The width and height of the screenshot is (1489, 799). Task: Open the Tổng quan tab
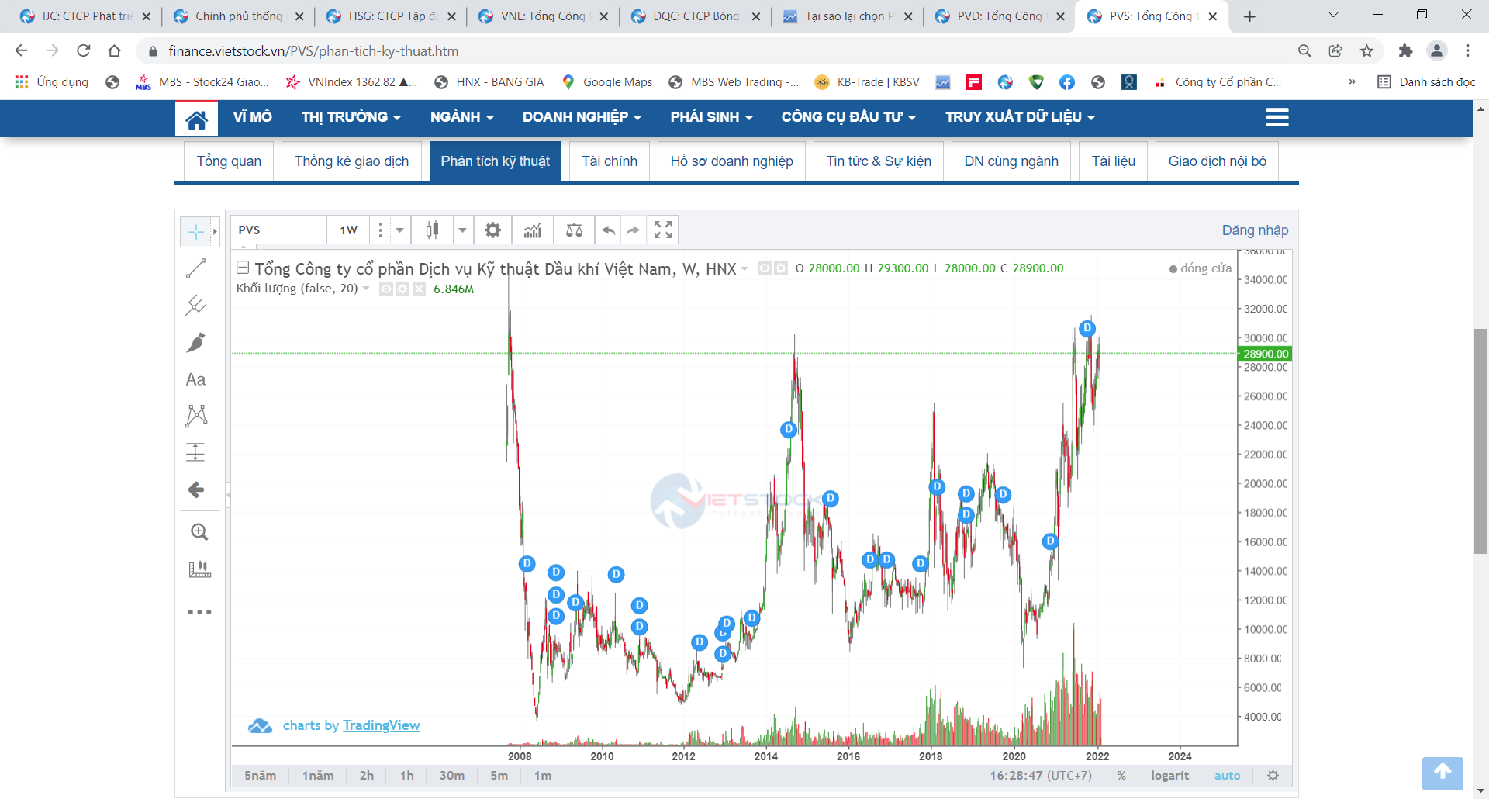229,161
